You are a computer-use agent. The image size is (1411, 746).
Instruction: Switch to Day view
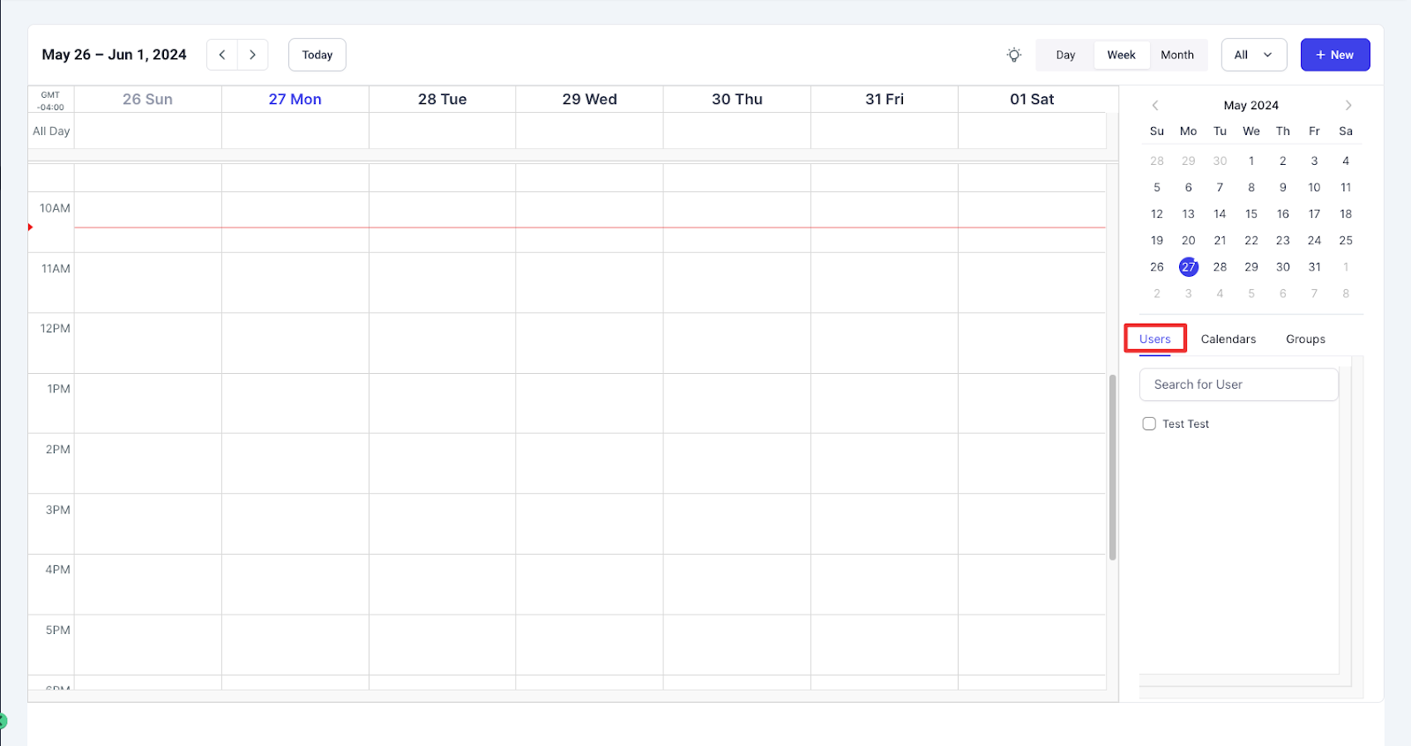1065,55
